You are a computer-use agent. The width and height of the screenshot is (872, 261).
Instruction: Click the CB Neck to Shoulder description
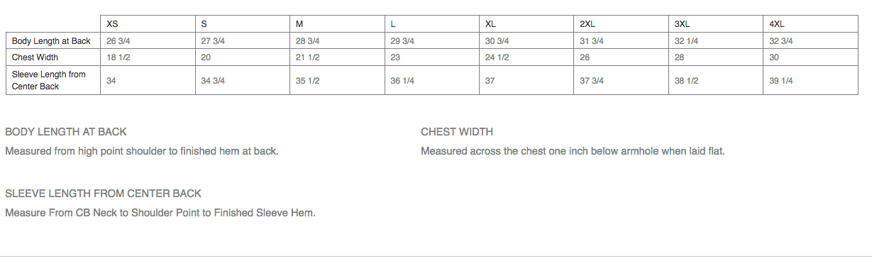(160, 213)
